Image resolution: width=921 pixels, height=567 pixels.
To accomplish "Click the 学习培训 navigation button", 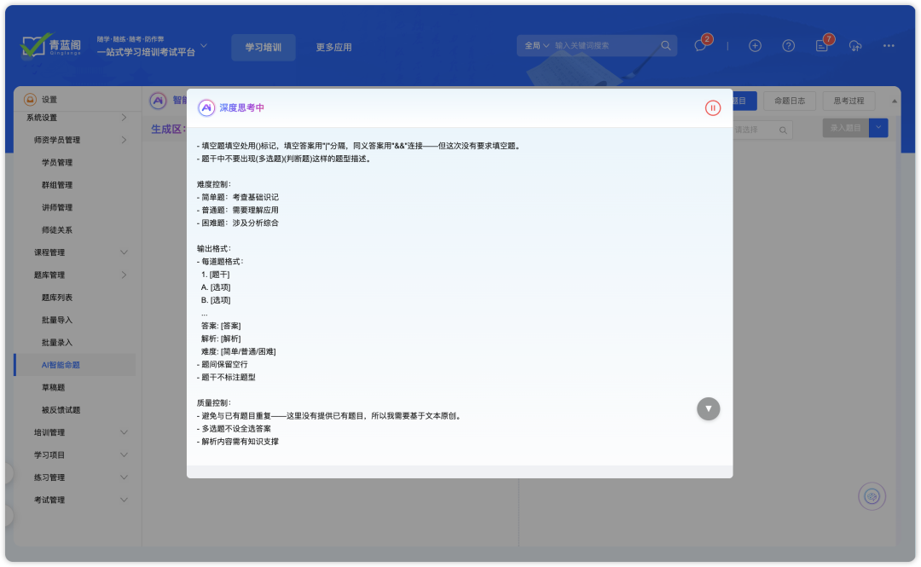I will tap(264, 48).
